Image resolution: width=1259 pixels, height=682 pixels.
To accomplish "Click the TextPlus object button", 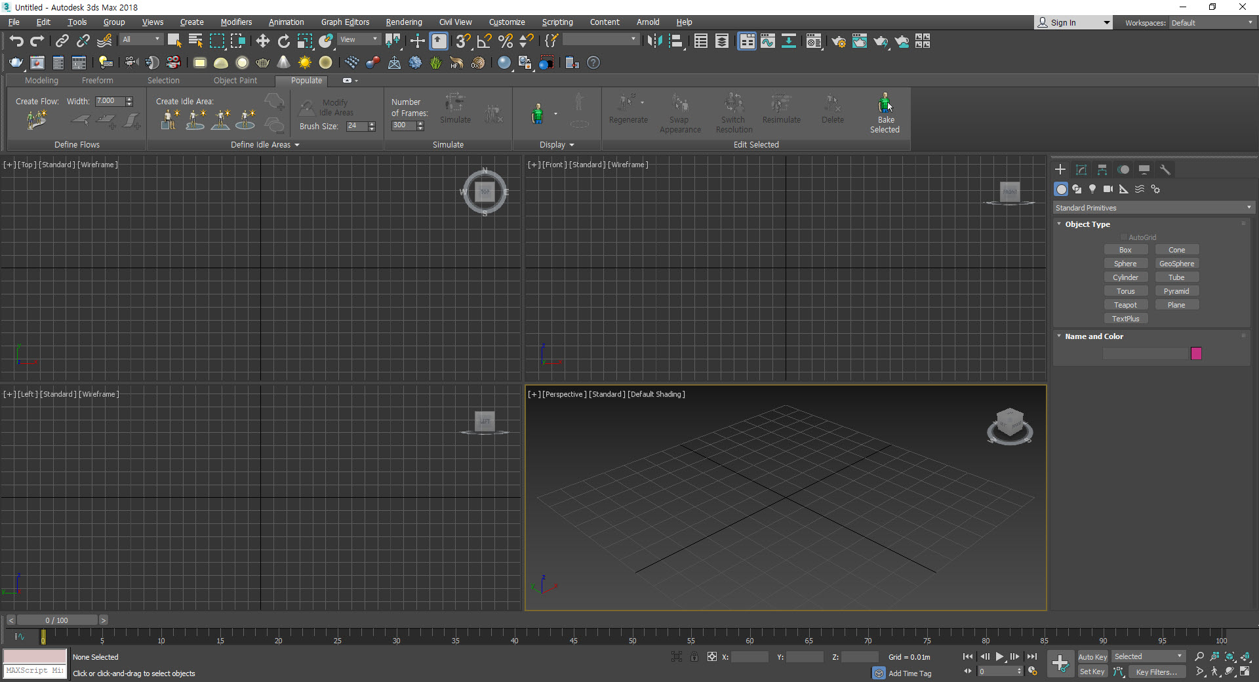I will (x=1125, y=319).
